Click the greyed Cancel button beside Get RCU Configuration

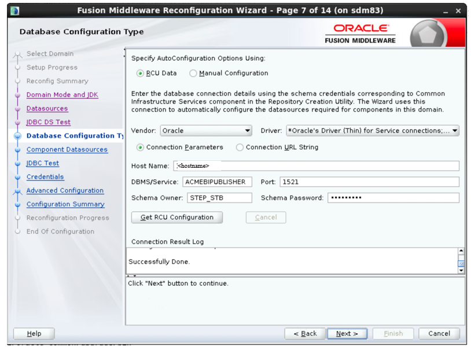[x=266, y=217]
